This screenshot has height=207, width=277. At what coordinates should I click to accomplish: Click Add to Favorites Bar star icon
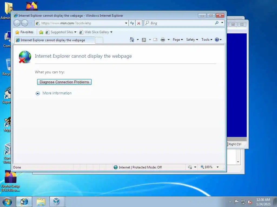point(41,32)
